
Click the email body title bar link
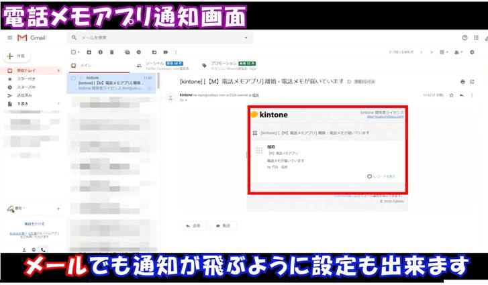click(x=315, y=133)
